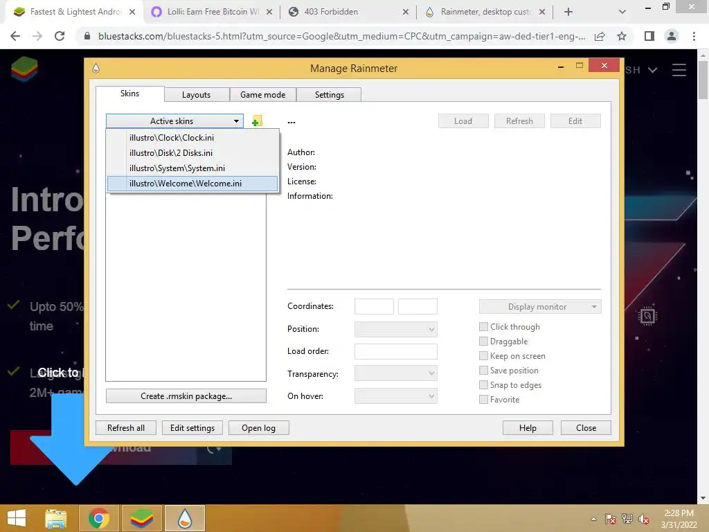Open the Chrome tab search chevron

coord(622,12)
